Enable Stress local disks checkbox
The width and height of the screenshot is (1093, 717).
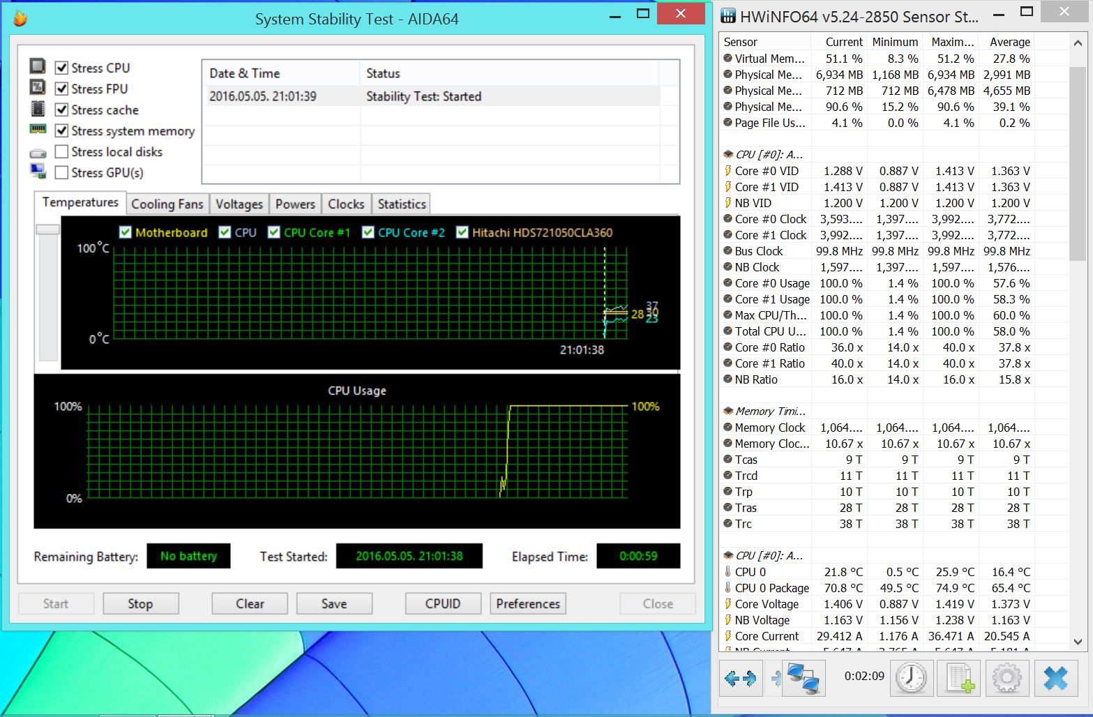[x=61, y=151]
